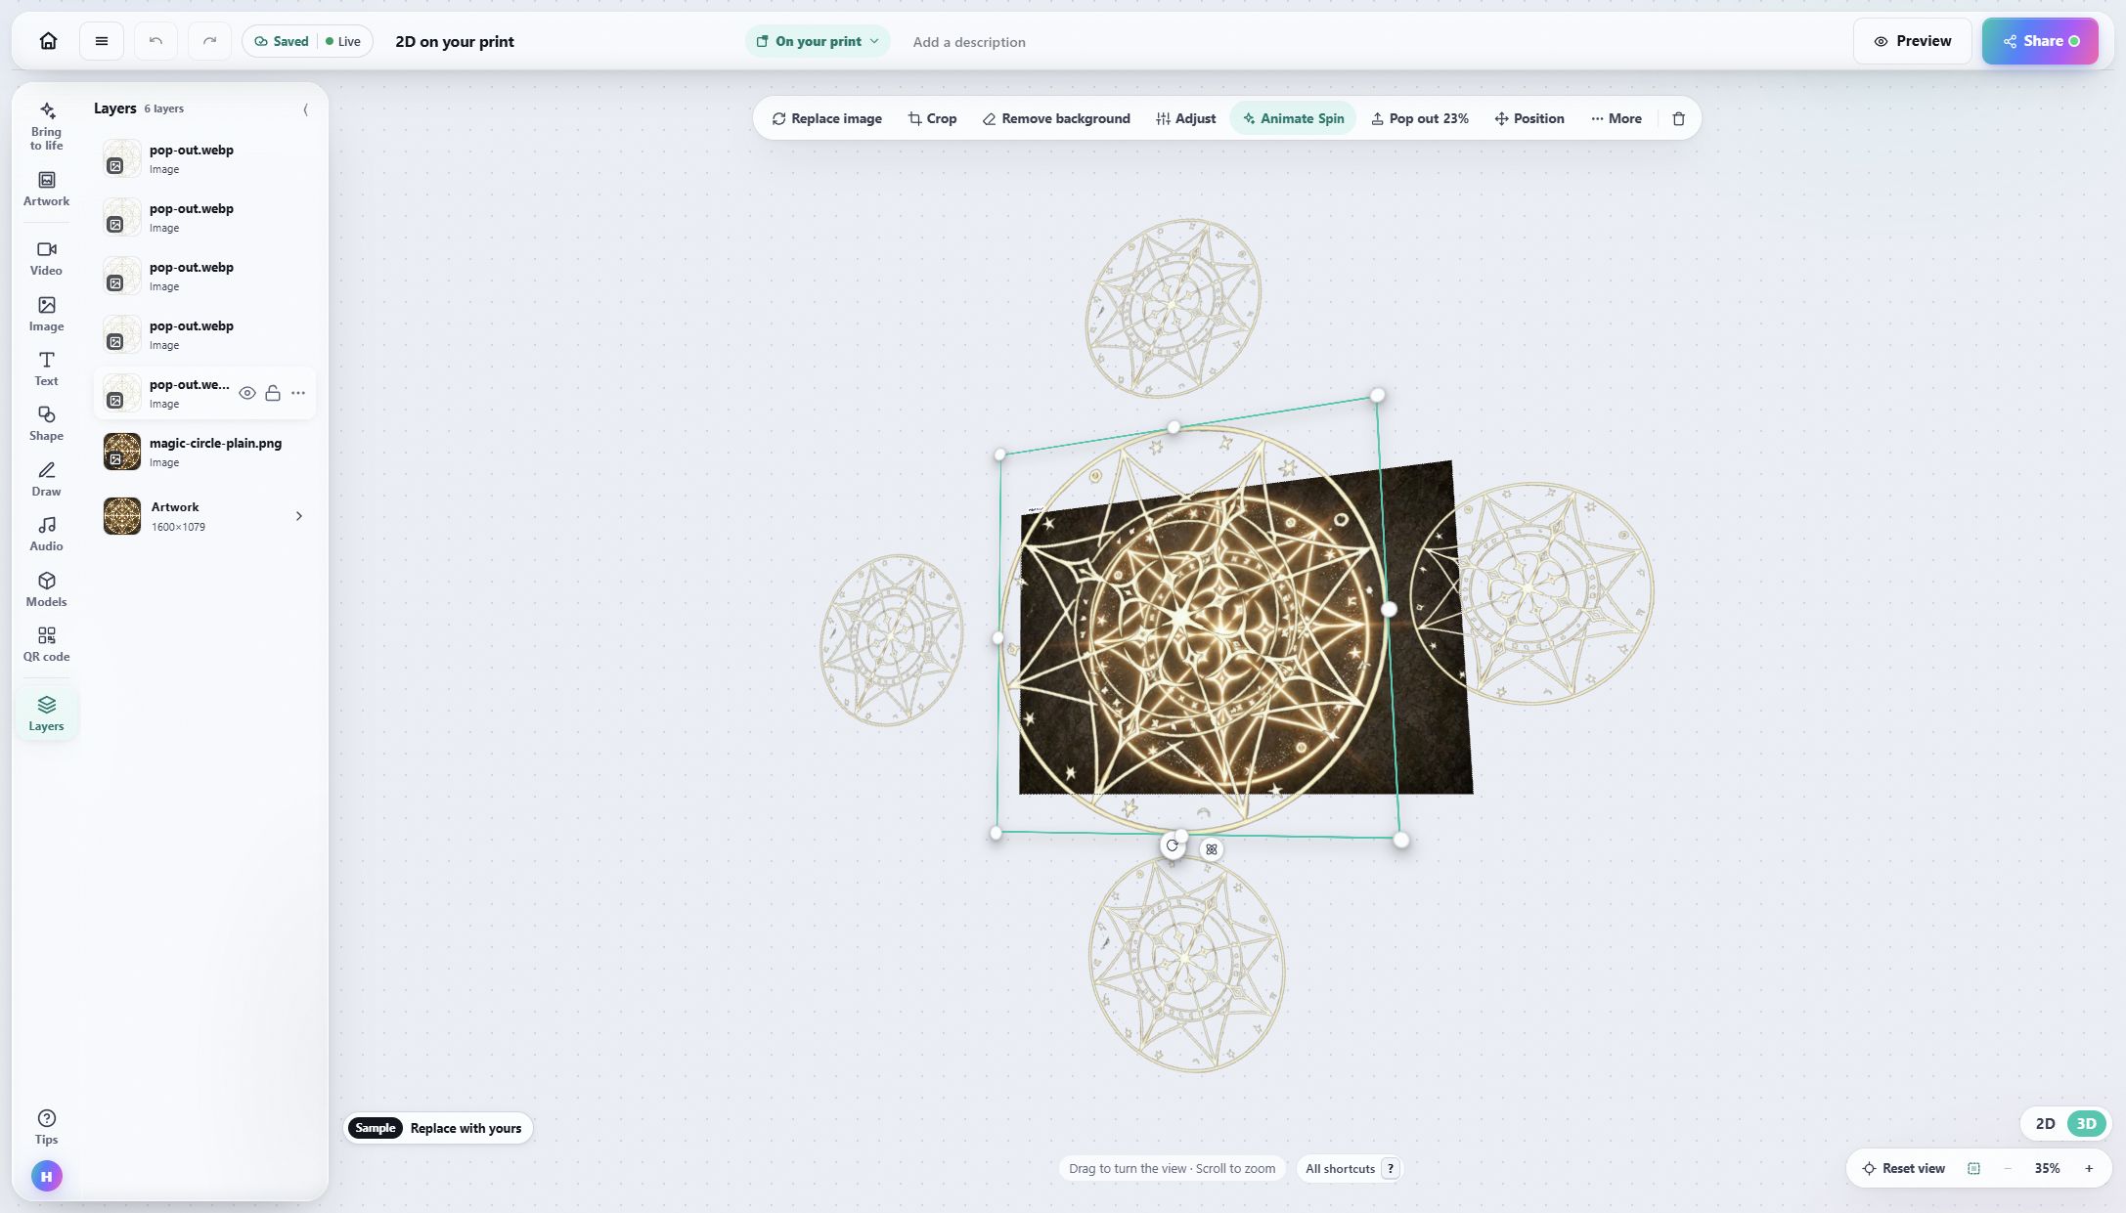Switch the view to 3D mode
Screen dimensions: 2126x1213
(x=2086, y=1123)
